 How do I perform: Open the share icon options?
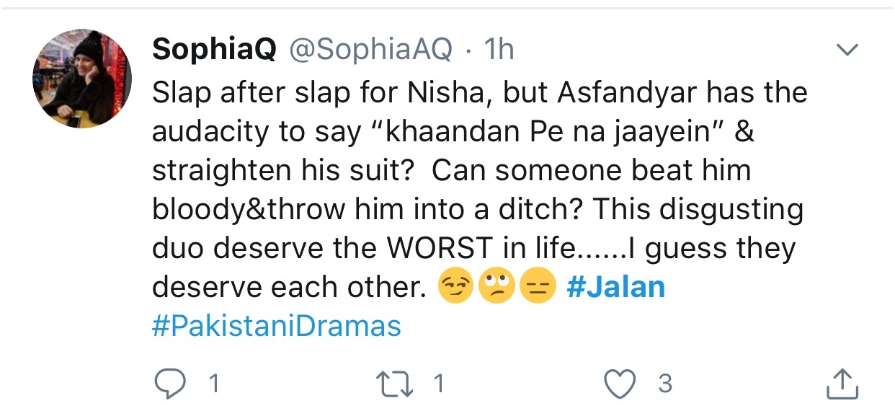pos(843,384)
